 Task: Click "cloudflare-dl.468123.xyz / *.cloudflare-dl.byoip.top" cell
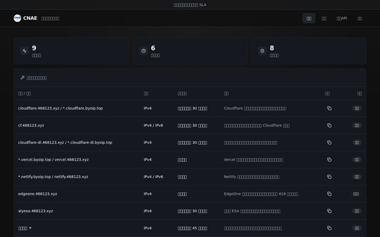click(65, 142)
